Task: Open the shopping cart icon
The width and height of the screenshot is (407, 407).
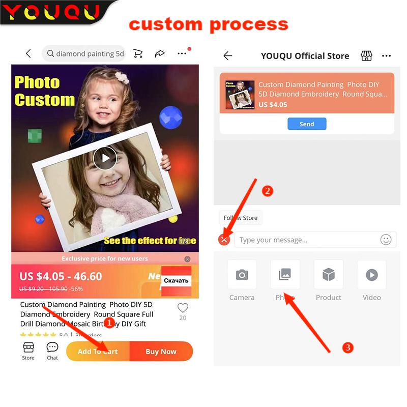Action: pos(138,53)
